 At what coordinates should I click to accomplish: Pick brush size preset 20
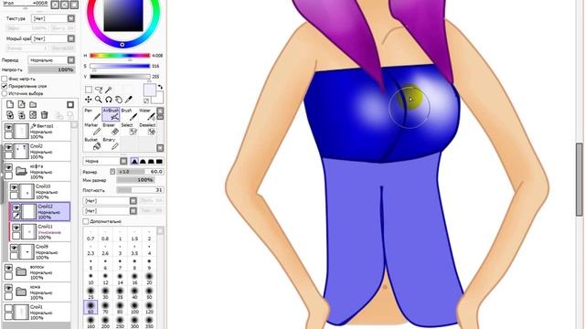click(149, 278)
